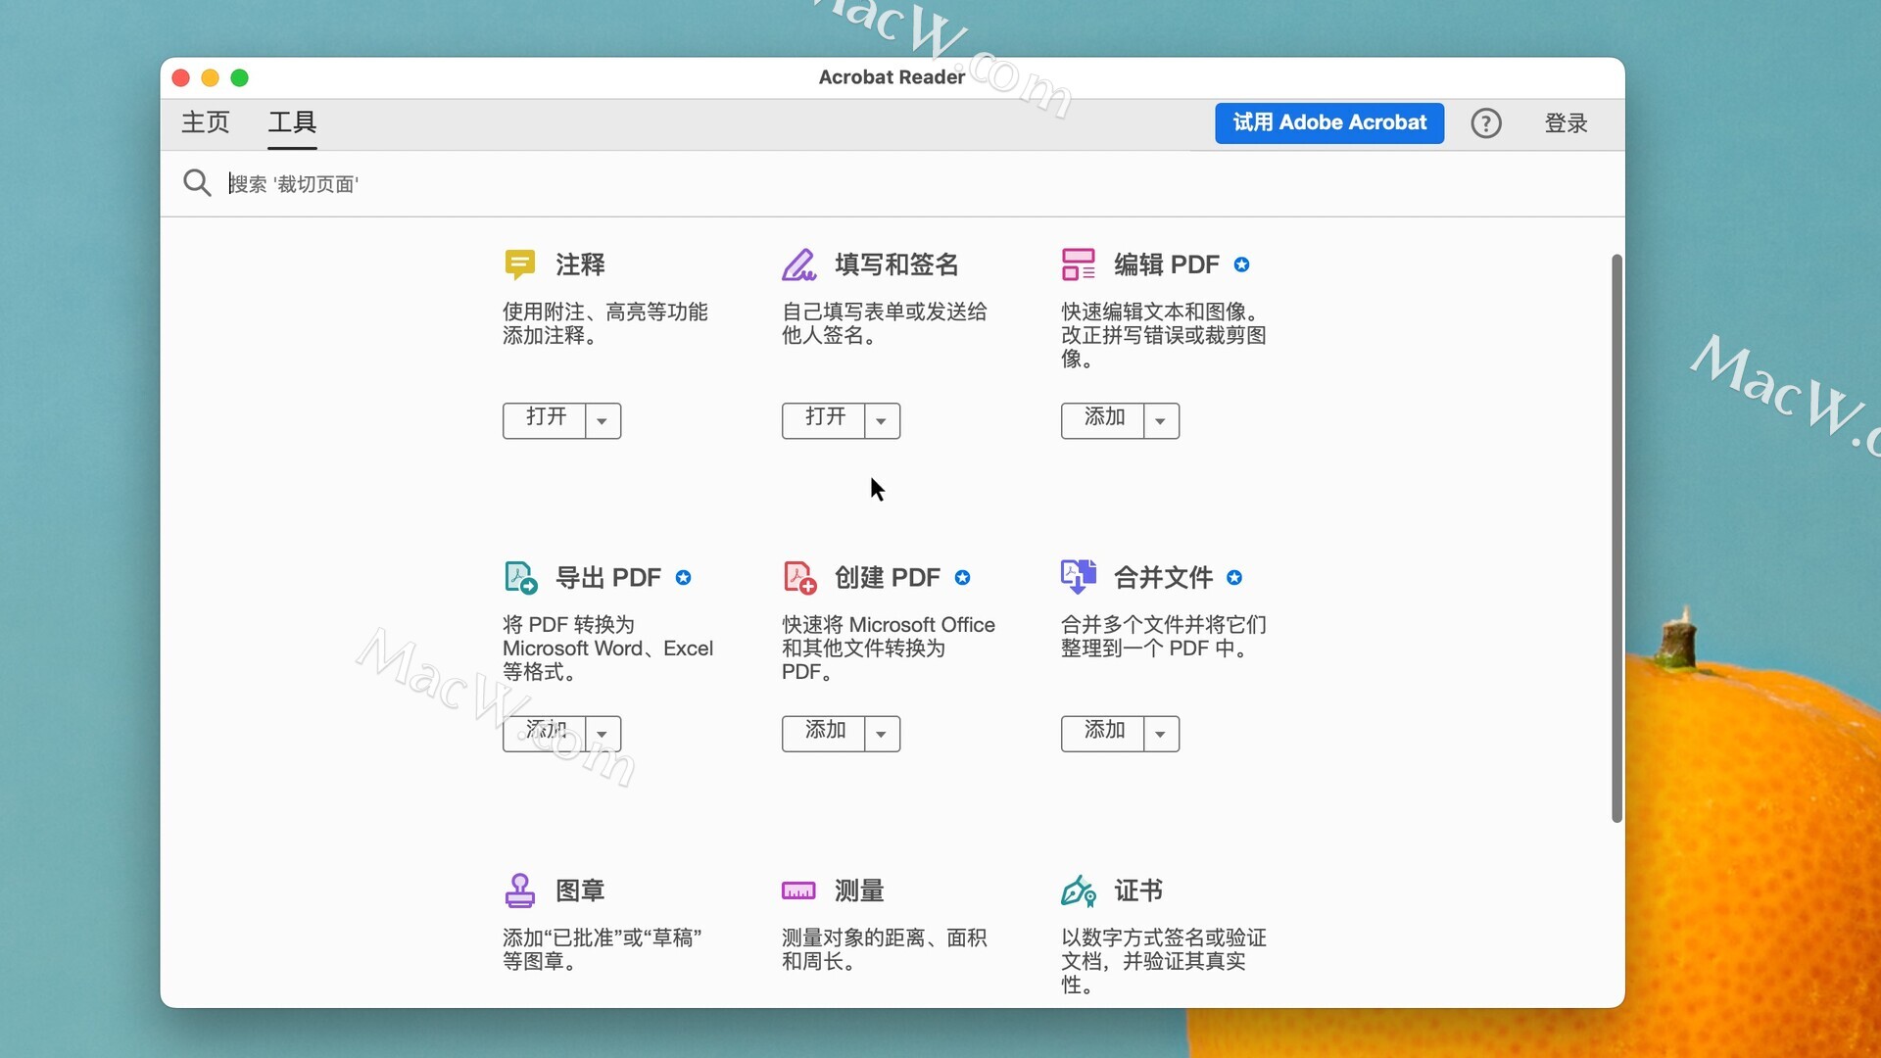Click the premium star badge beside 创建 PDF
1881x1058 pixels.
coord(962,578)
